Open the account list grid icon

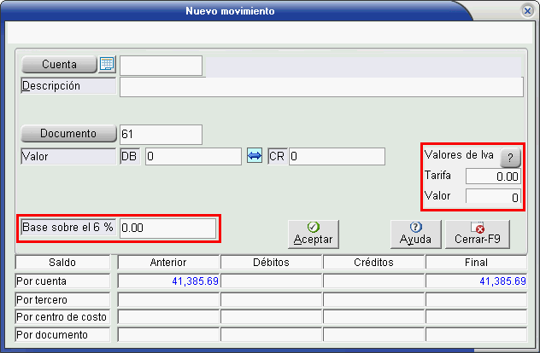107,65
